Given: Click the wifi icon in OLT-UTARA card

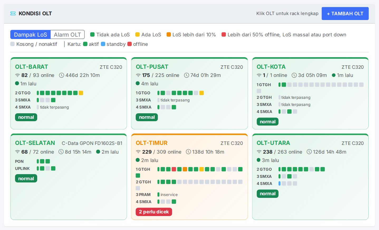Looking at the screenshot, I should tap(259, 152).
